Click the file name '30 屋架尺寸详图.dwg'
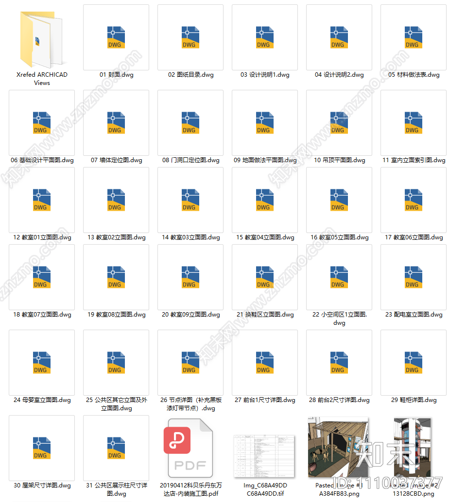Viewport: 449px width, 502px height. 42,485
